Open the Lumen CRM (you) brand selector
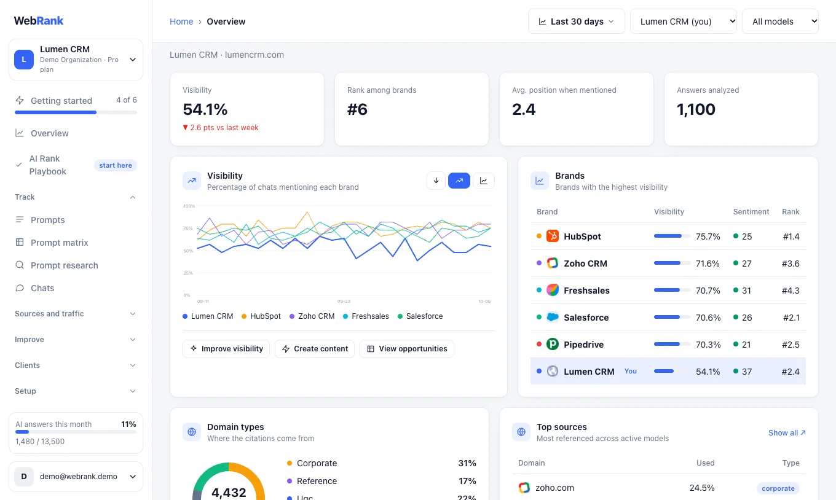The width and height of the screenshot is (836, 500). tap(684, 21)
